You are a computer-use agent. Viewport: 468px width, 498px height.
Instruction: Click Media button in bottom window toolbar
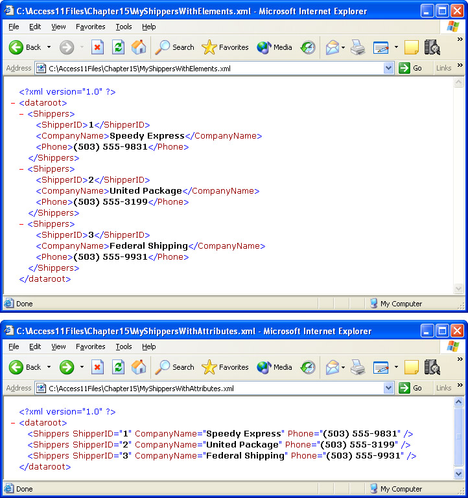pyautogui.click(x=275, y=367)
